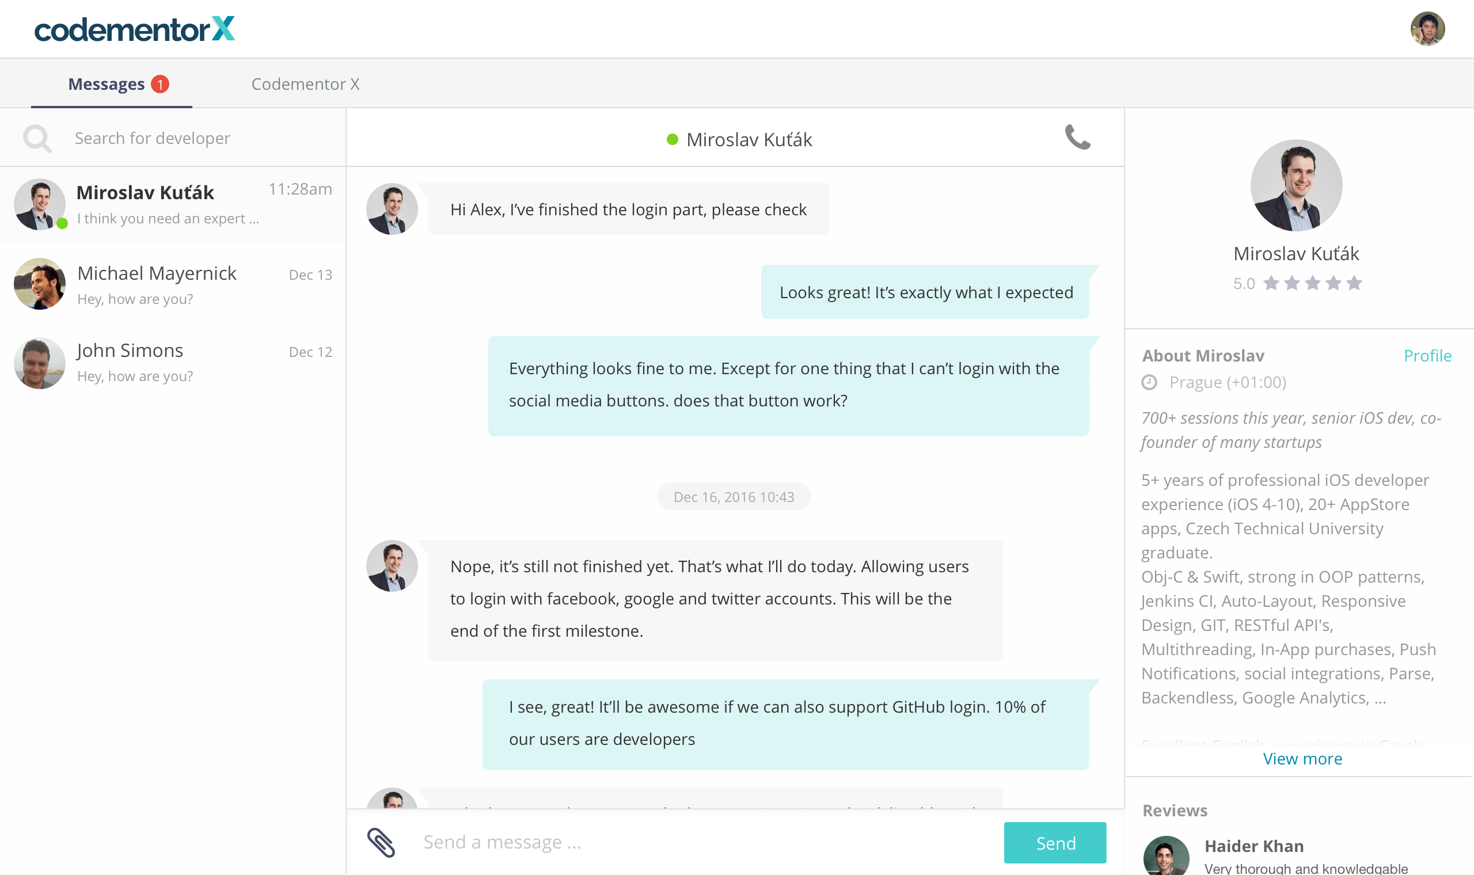Click Miroslav's large profile photo

click(1296, 185)
